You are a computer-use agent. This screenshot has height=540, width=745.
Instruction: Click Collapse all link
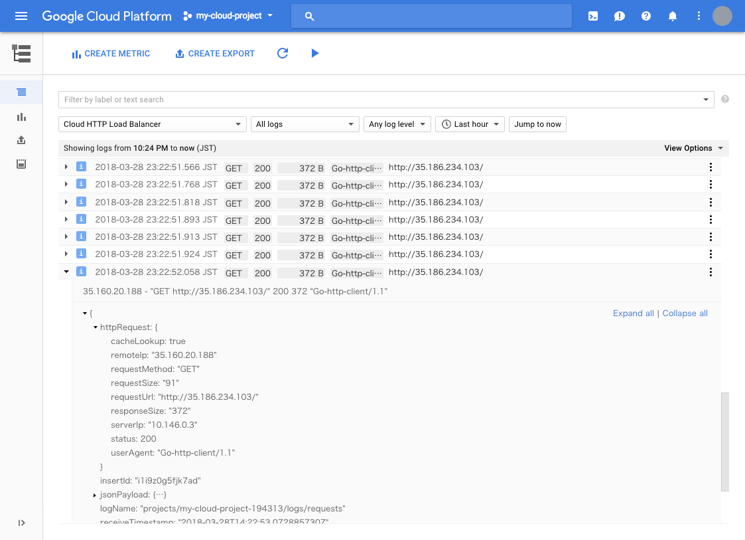(x=685, y=313)
